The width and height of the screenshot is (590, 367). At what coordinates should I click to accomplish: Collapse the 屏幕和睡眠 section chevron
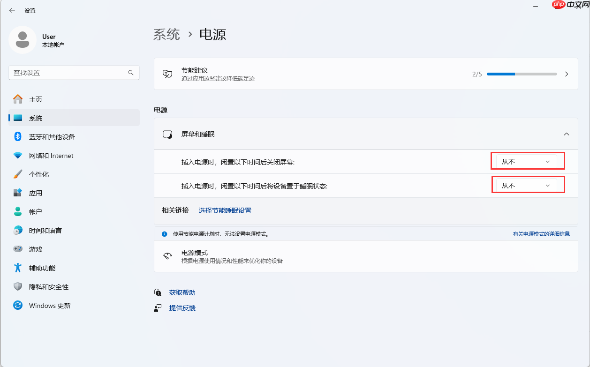point(567,135)
